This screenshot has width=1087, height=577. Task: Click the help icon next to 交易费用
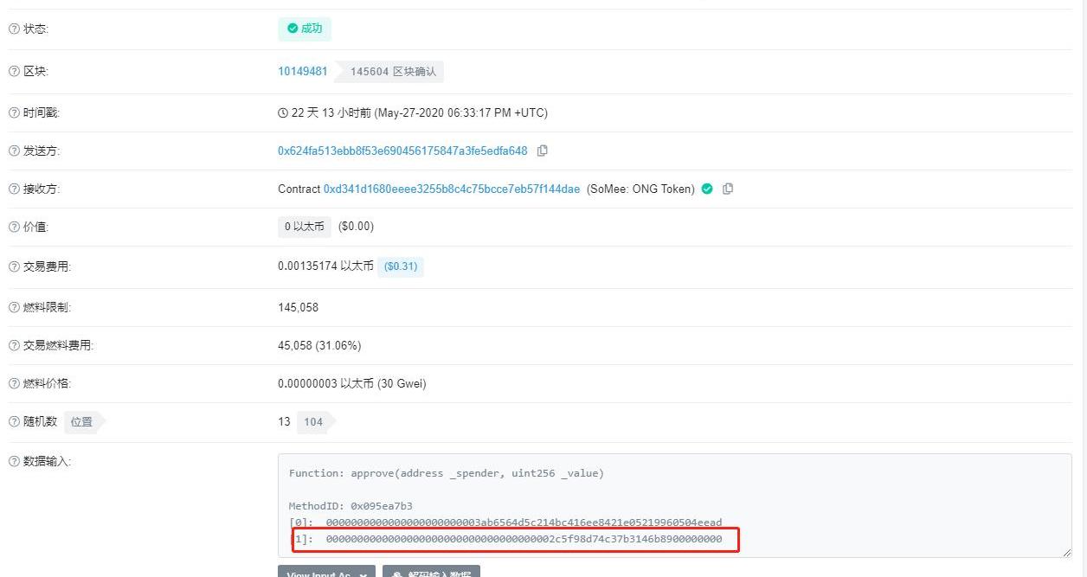click(x=14, y=266)
